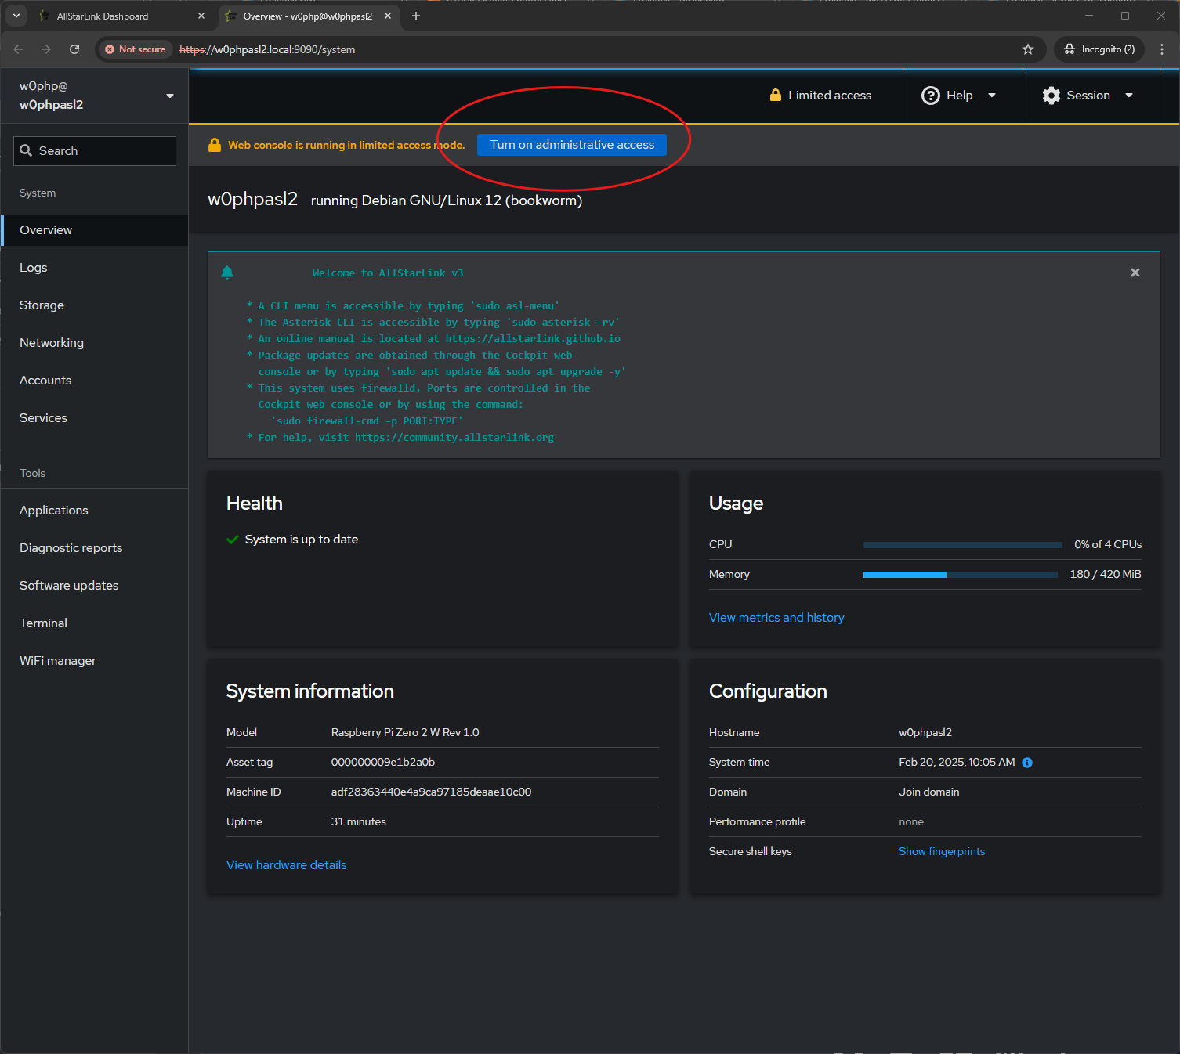Viewport: 1180px width, 1054px height.
Task: Dismiss the AllStarLink welcome message
Action: [1135, 273]
